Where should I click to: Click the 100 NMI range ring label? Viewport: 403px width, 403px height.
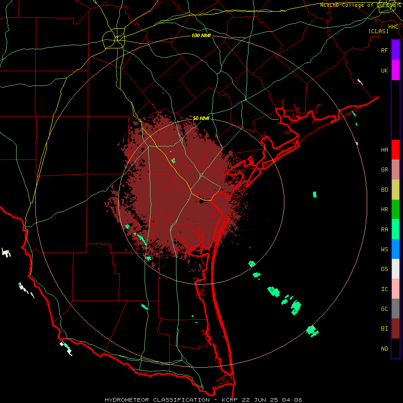pos(201,35)
